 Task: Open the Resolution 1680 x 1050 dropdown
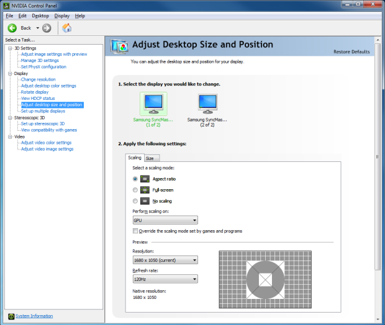coord(165,260)
